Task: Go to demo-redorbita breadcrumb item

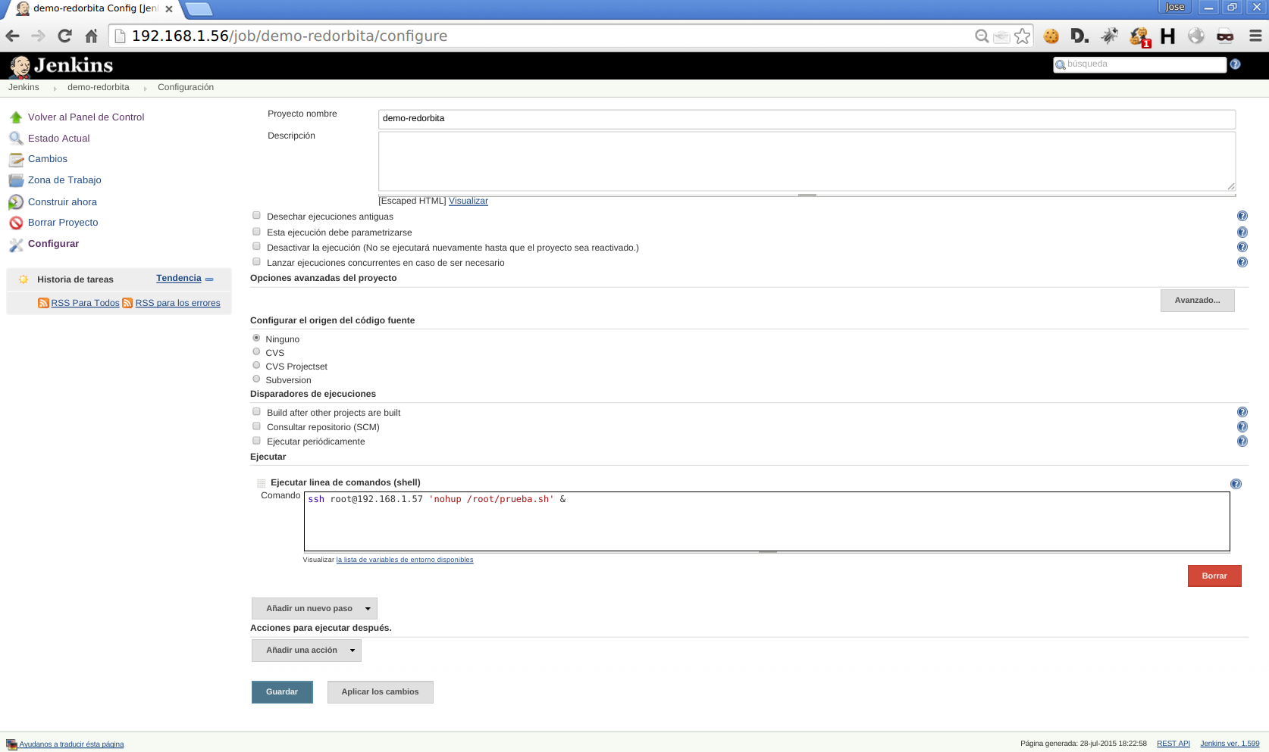Action: pyautogui.click(x=98, y=88)
